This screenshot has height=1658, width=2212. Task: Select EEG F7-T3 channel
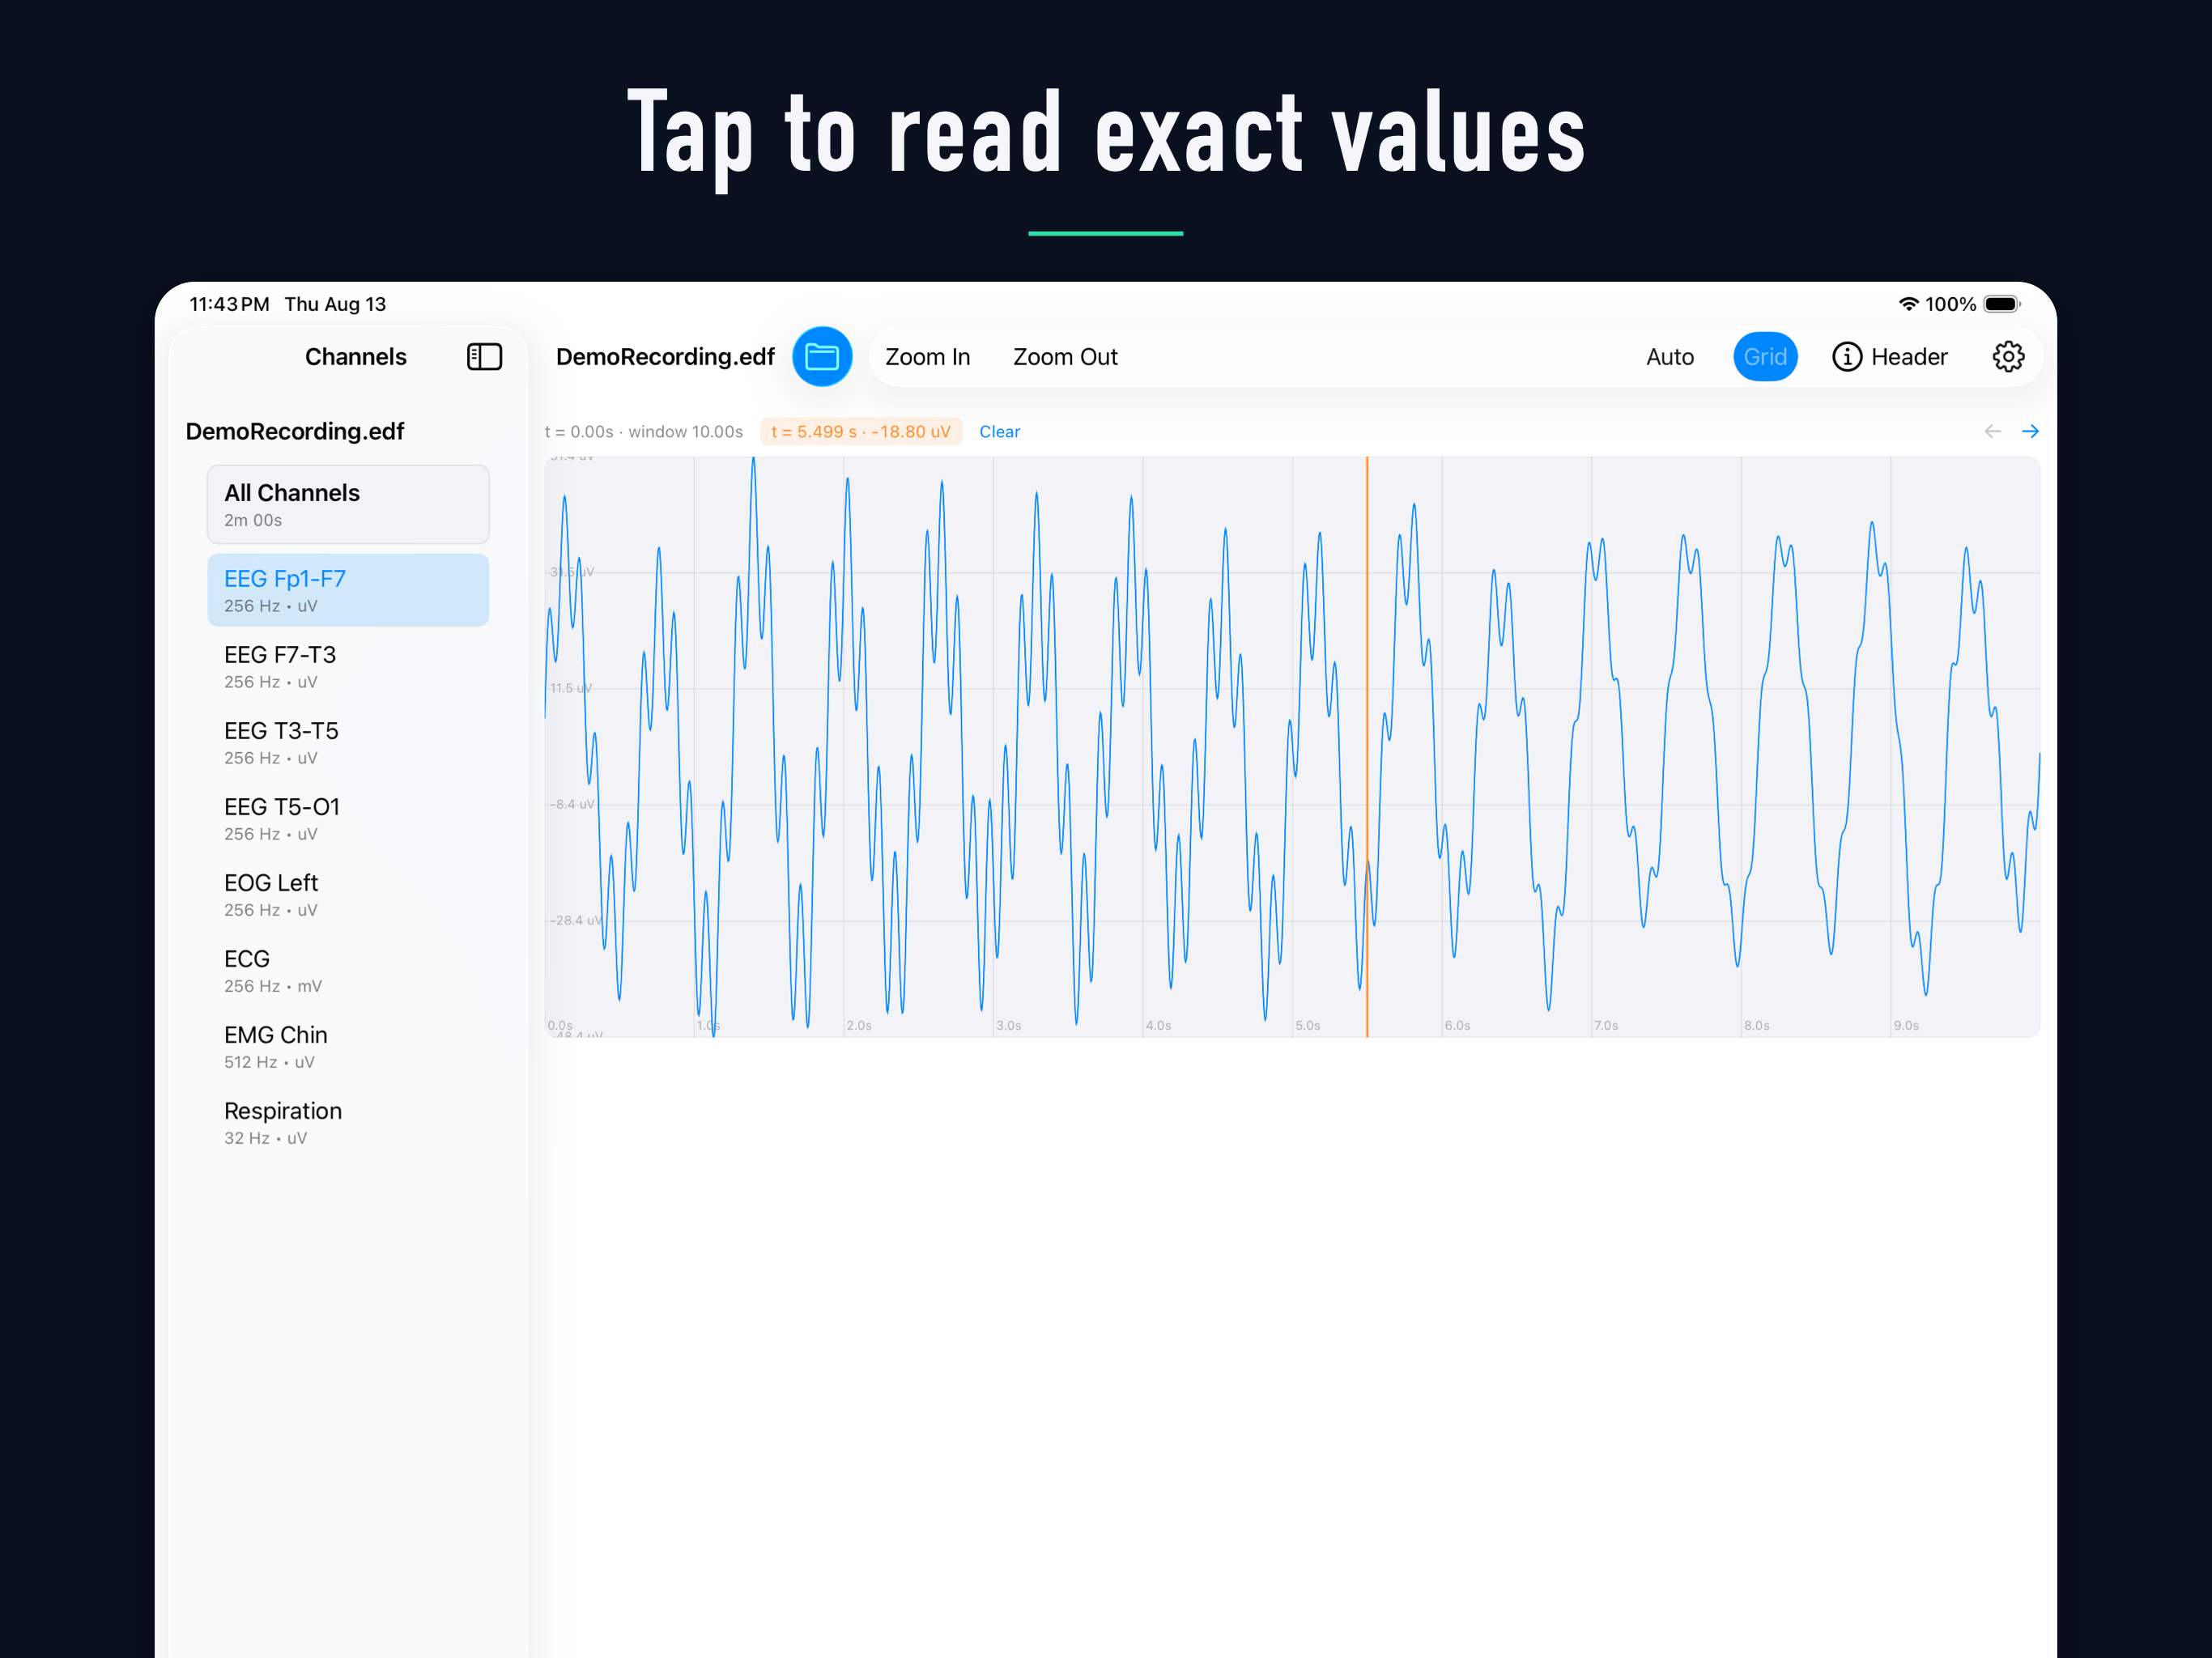pyautogui.click(x=348, y=666)
